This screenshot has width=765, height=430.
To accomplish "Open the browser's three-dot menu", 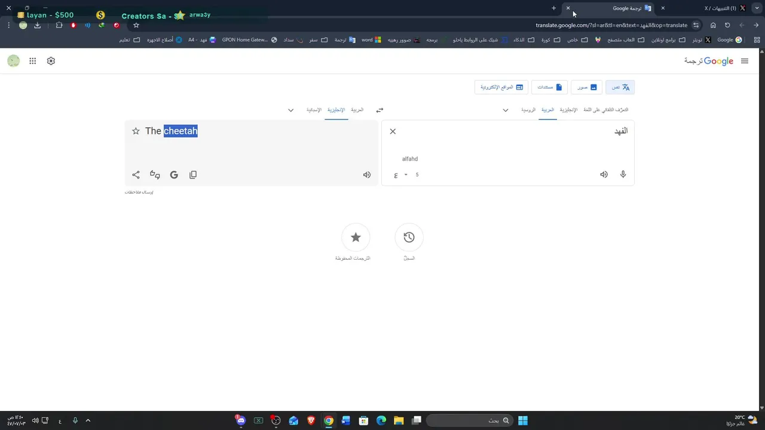I will [8, 25].
